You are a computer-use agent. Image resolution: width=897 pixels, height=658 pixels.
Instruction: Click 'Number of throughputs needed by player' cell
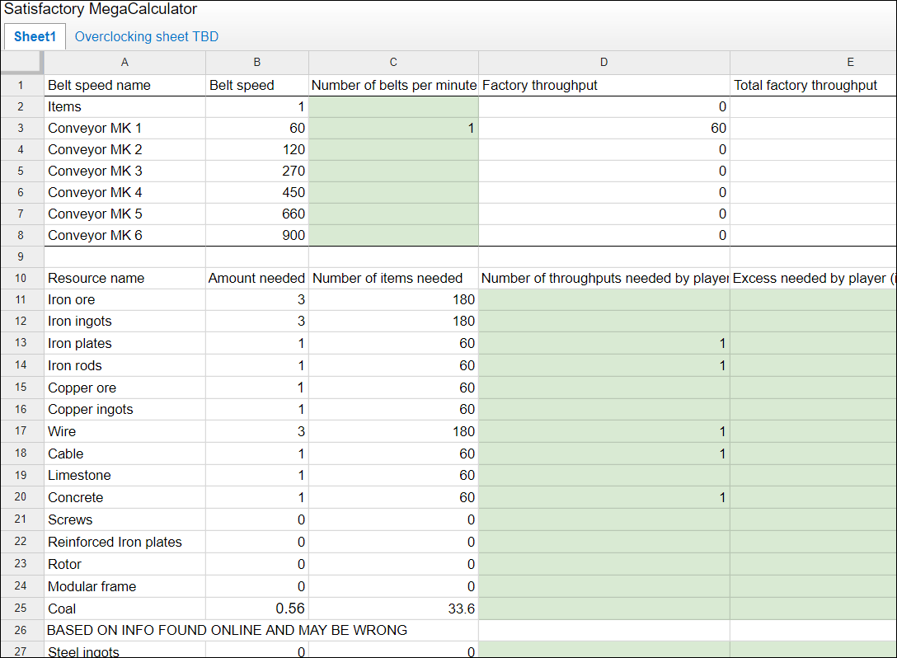604,279
